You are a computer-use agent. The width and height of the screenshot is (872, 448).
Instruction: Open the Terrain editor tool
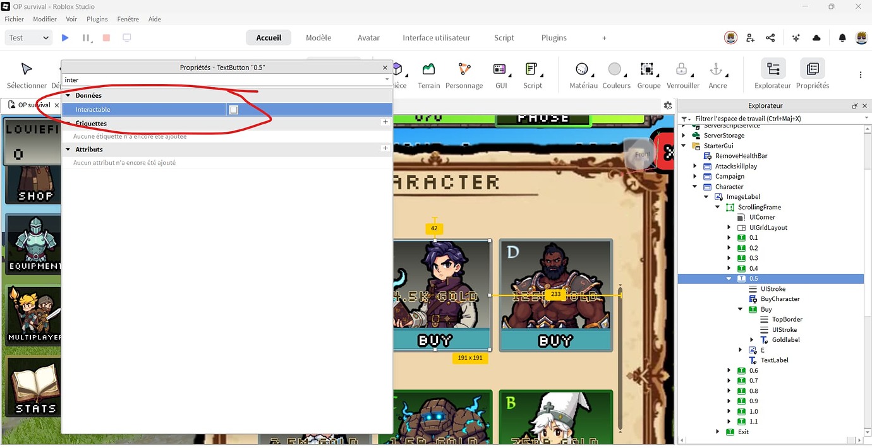tap(428, 76)
